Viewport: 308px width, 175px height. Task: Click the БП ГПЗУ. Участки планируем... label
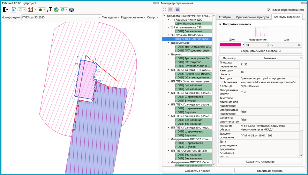191,81
